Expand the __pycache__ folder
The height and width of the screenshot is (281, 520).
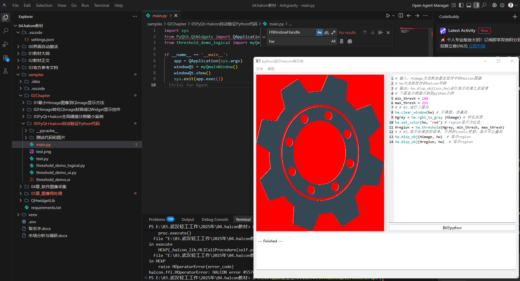[x=26, y=131]
